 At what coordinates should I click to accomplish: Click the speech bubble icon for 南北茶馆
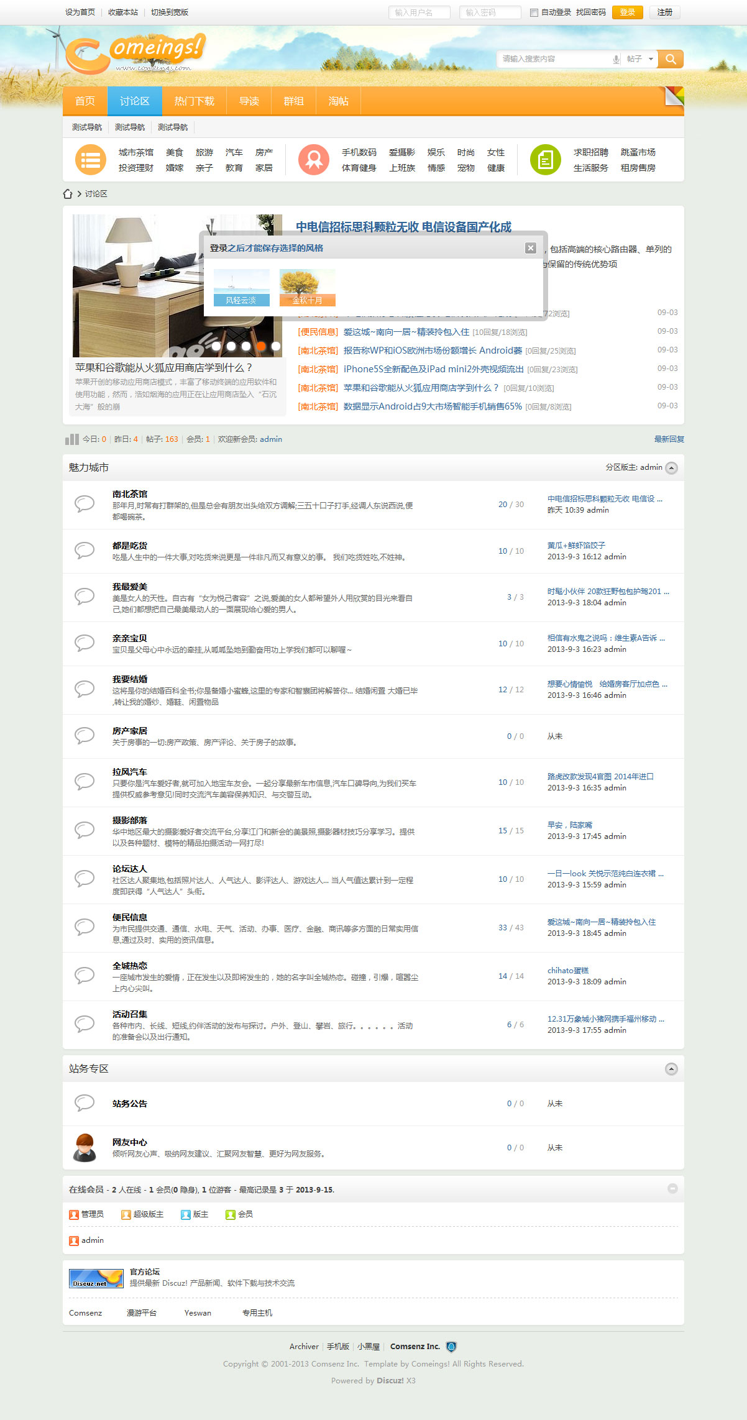click(x=85, y=503)
